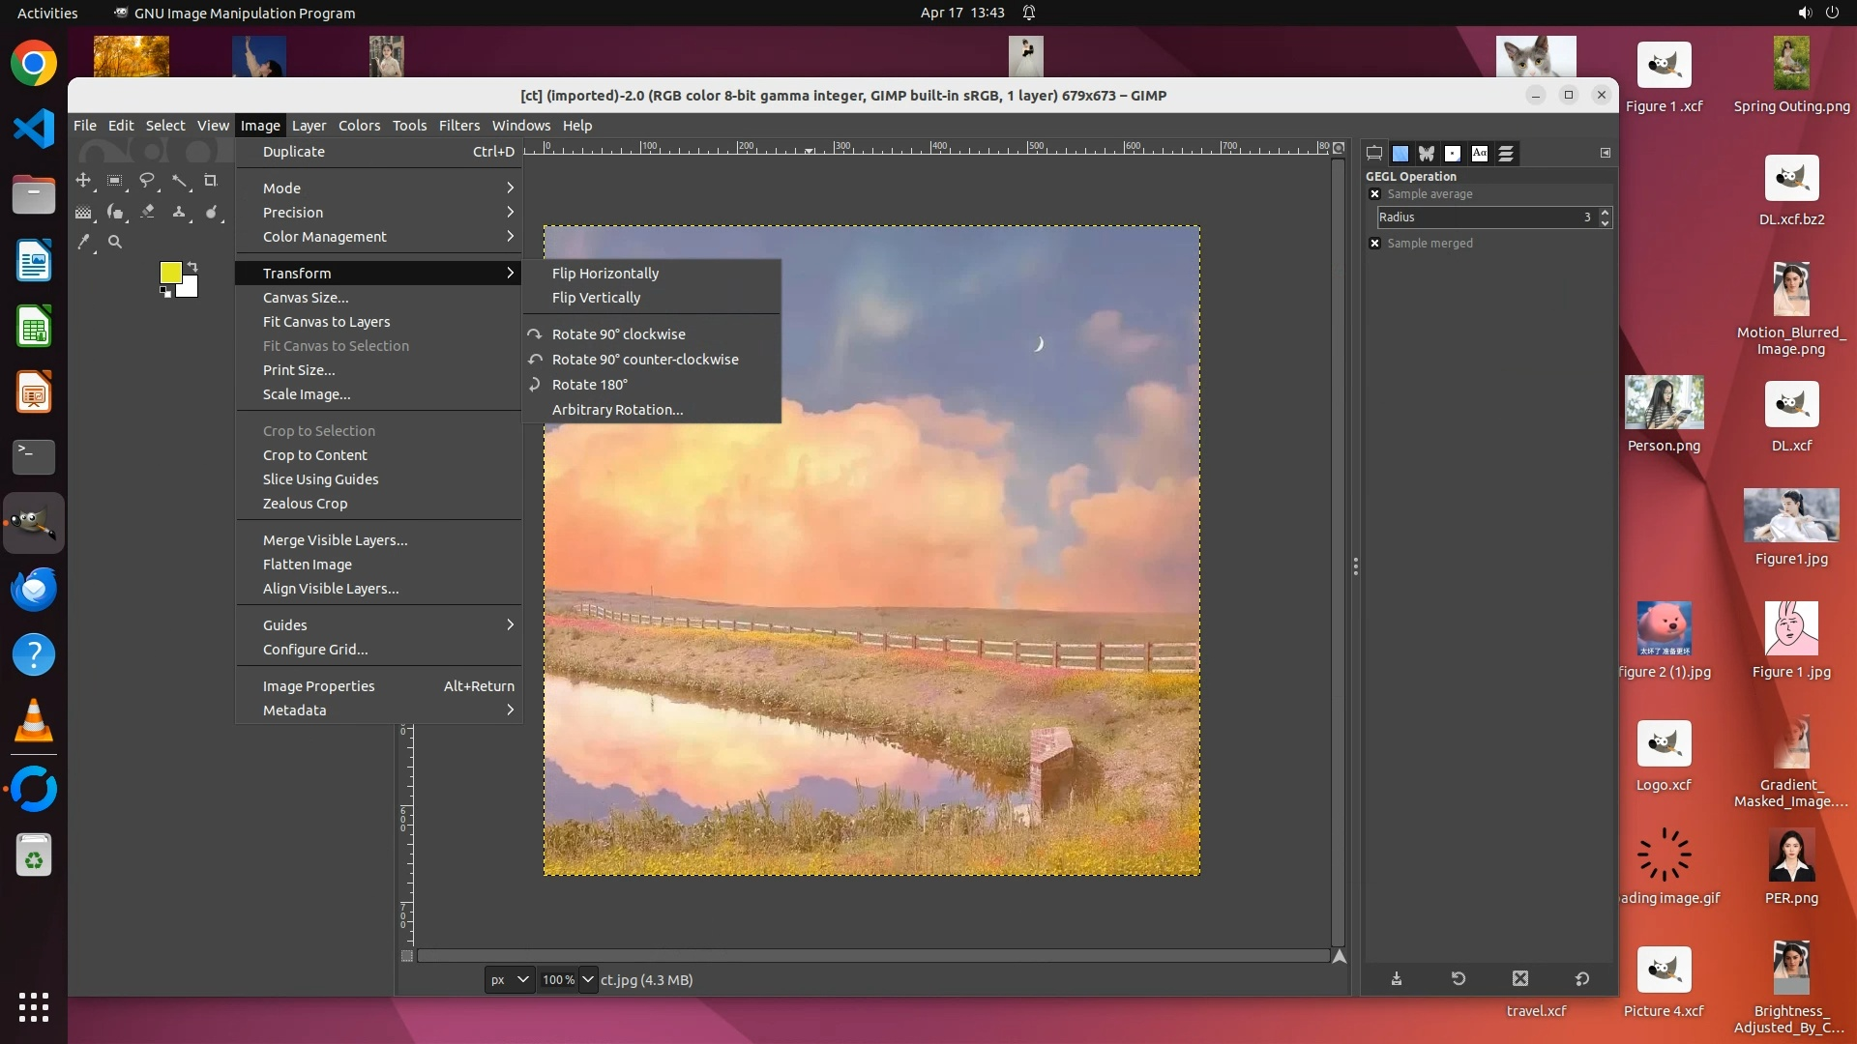Choose Flip Horizontally from Transform submenu
The width and height of the screenshot is (1857, 1044).
[x=604, y=274]
